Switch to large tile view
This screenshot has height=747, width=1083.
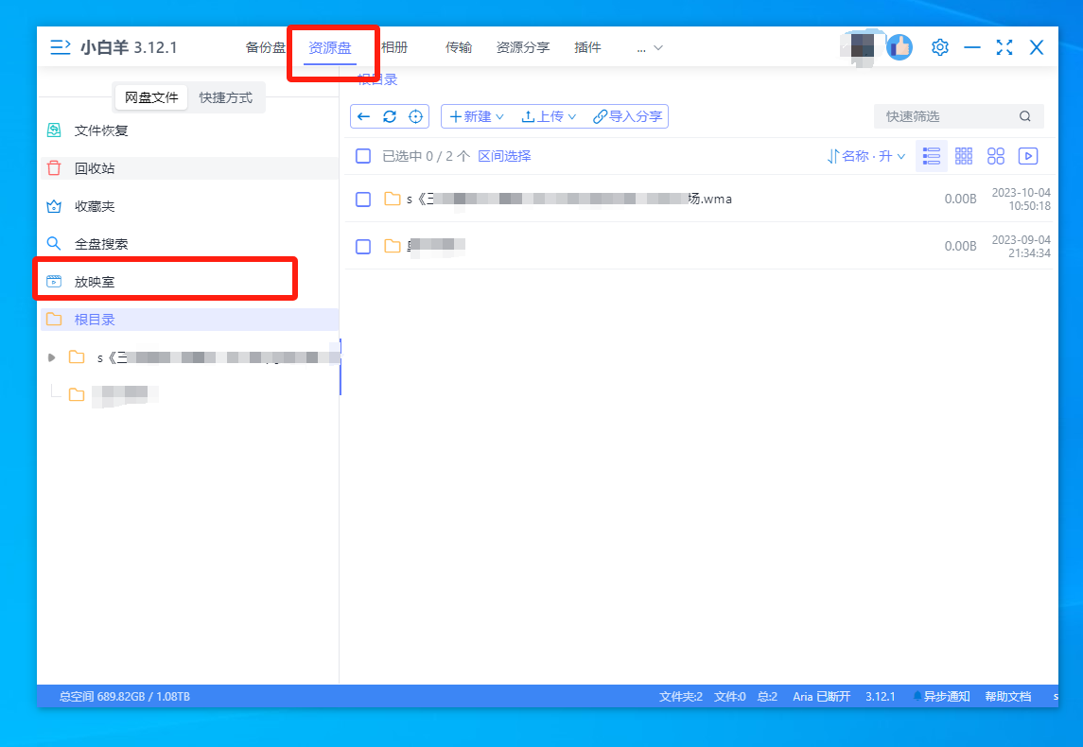click(x=995, y=156)
